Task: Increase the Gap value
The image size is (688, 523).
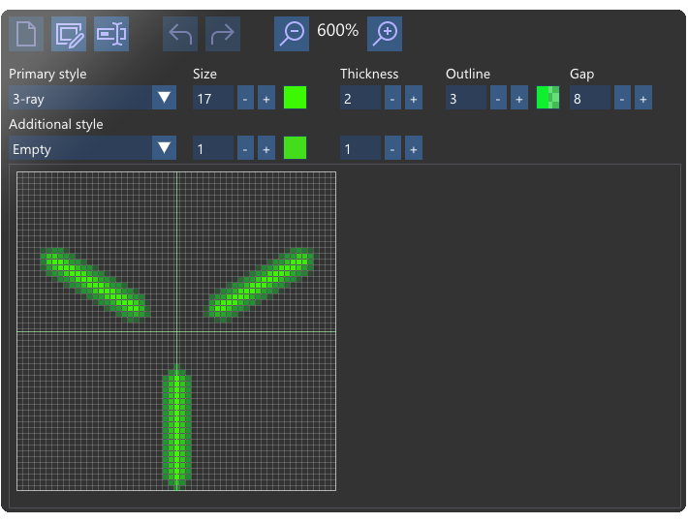Action: click(x=643, y=98)
